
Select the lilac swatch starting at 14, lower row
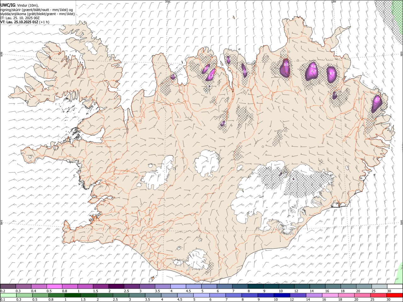pyautogui.click(x=314, y=295)
